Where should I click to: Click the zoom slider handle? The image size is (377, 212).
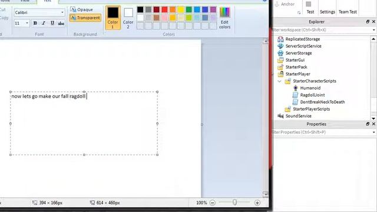click(234, 203)
